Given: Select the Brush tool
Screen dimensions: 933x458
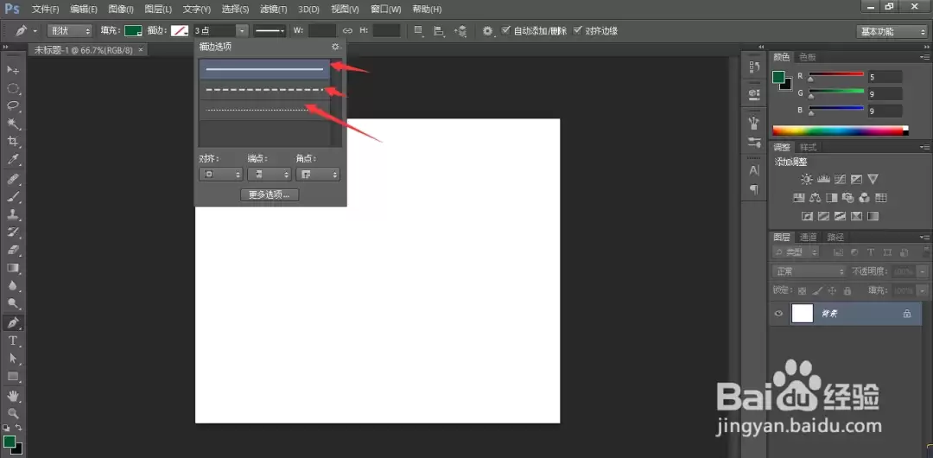Looking at the screenshot, I should coord(12,197).
